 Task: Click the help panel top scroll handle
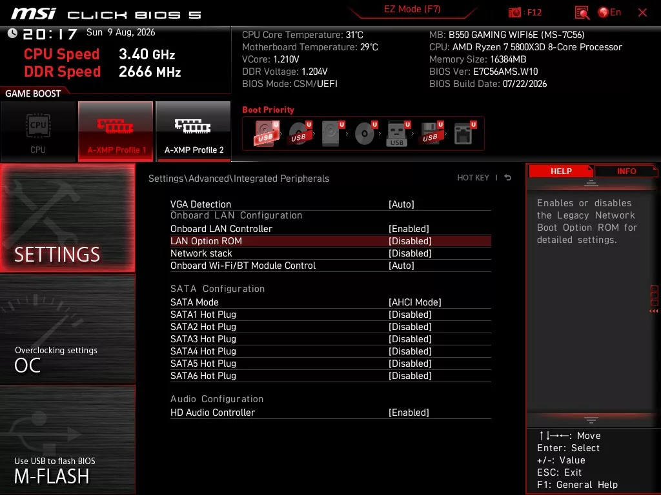click(591, 182)
